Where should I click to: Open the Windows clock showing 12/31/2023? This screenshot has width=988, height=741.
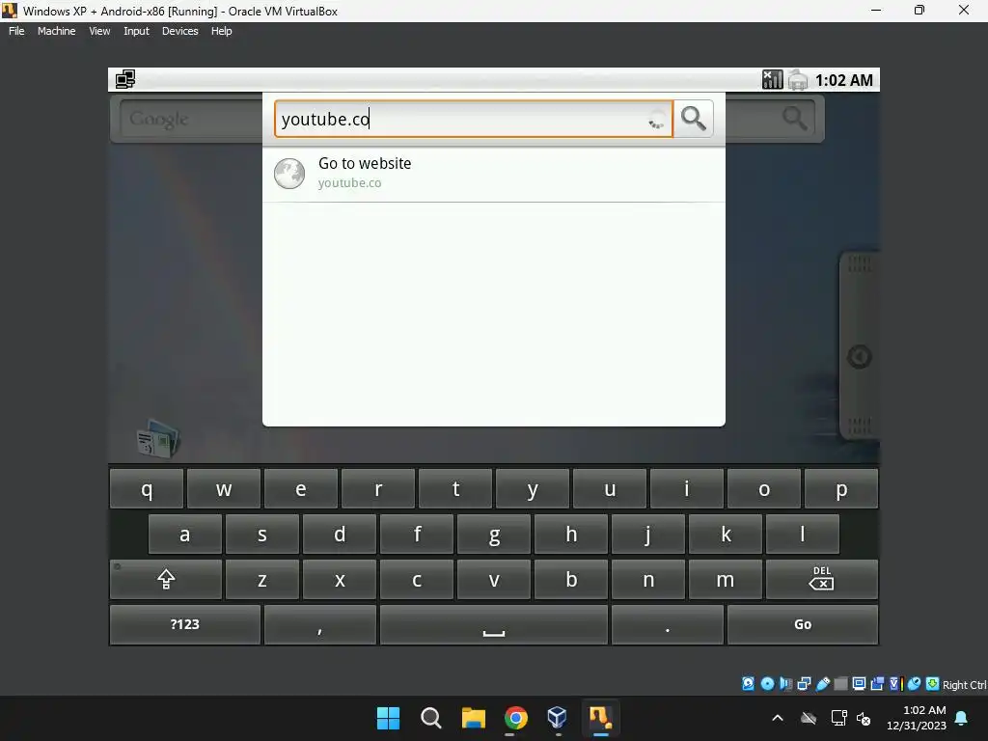coord(917,718)
